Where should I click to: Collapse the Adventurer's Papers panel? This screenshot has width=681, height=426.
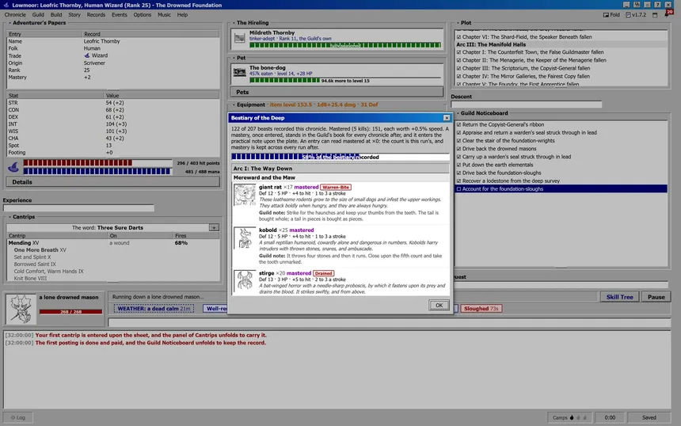(x=10, y=23)
